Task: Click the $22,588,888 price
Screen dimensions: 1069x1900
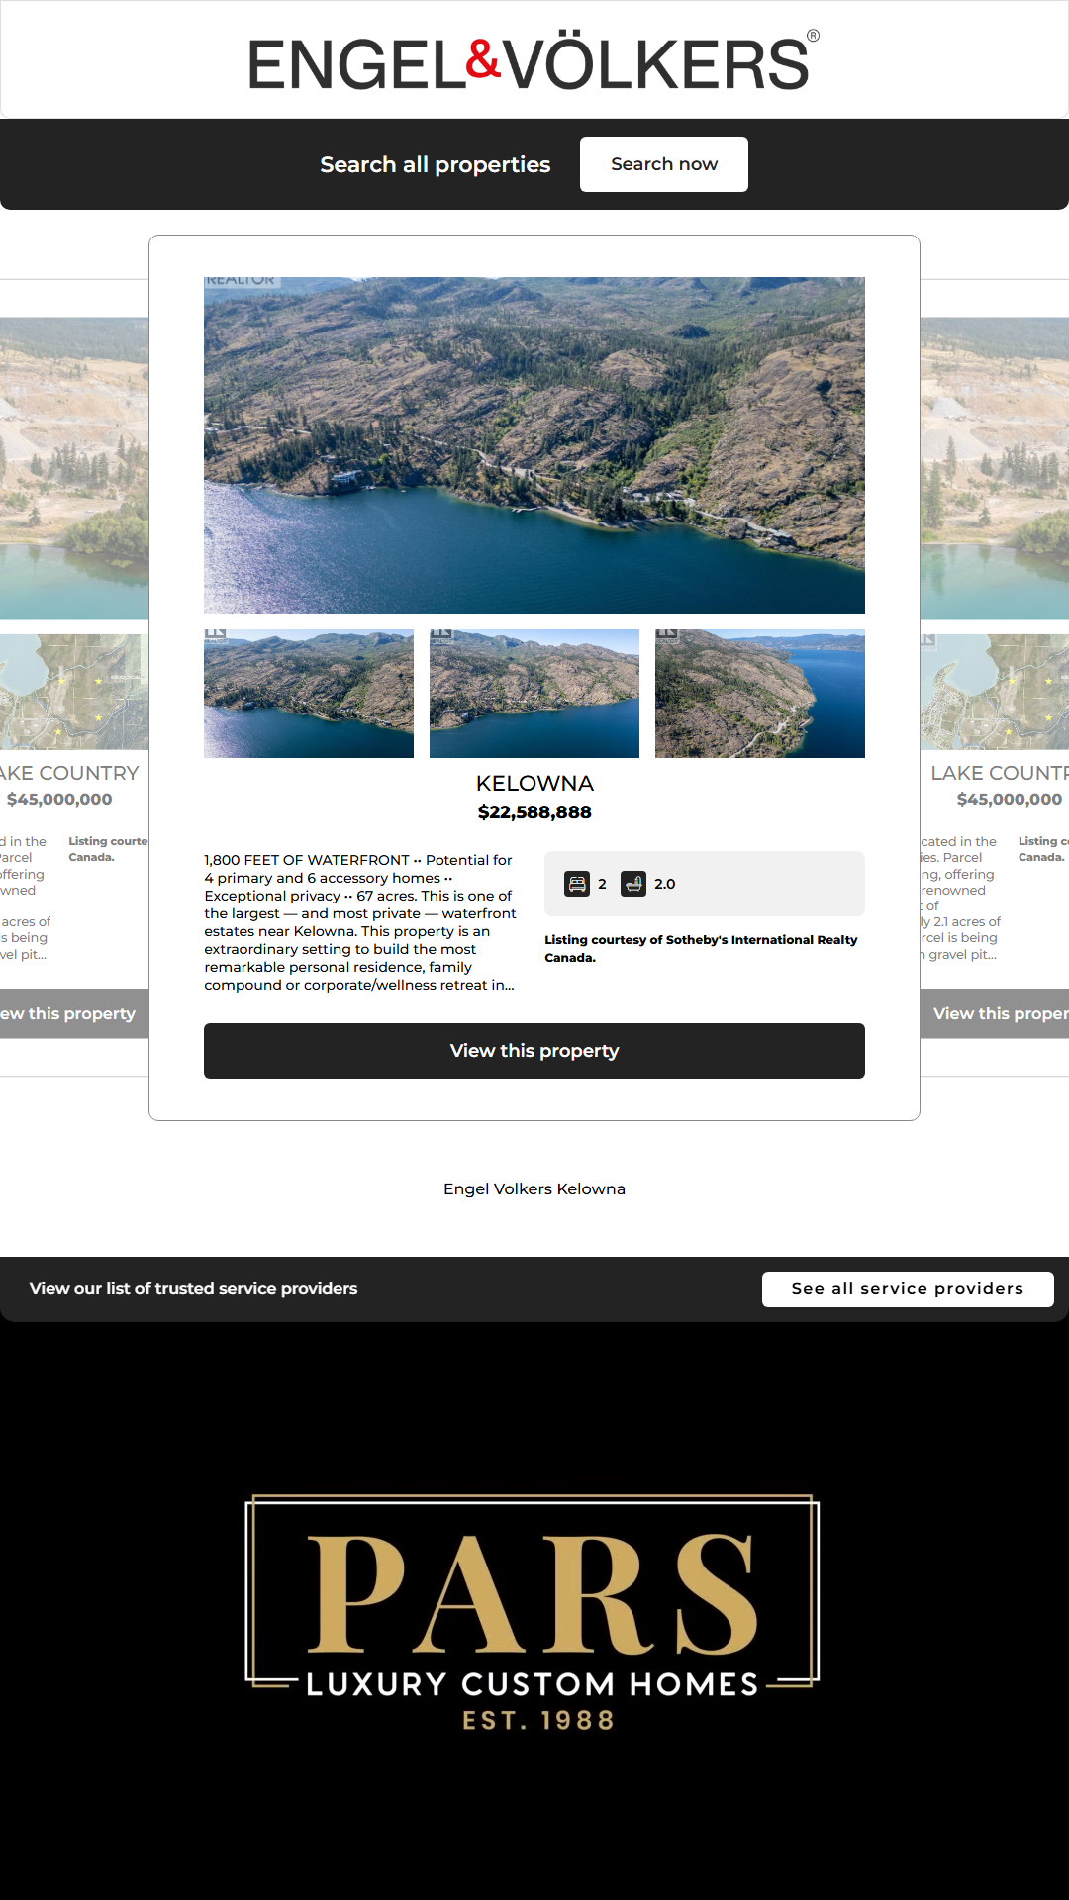Action: click(x=534, y=812)
